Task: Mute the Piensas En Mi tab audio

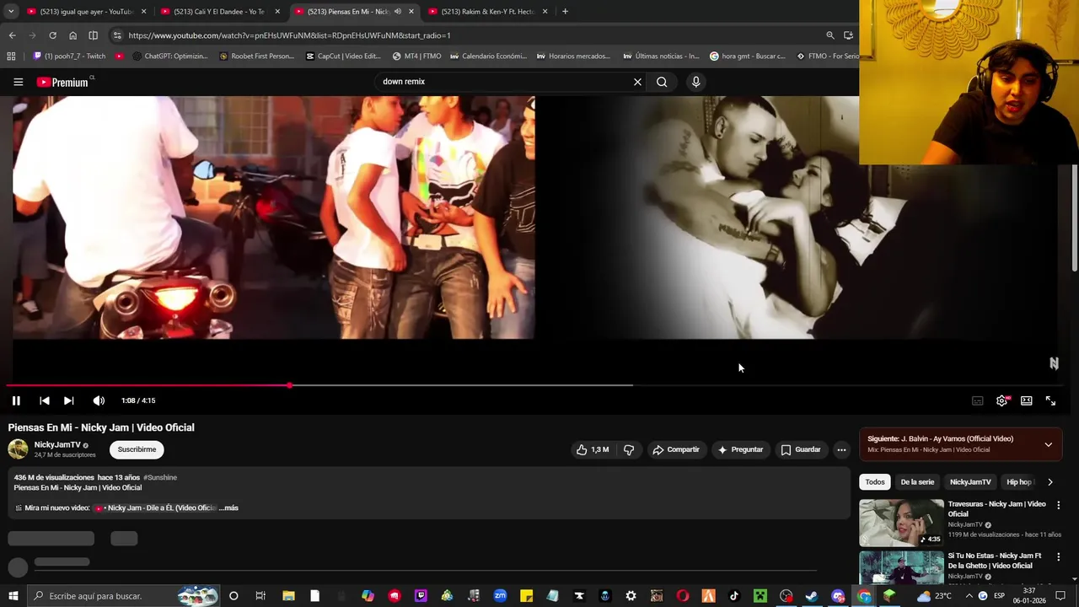Action: [x=397, y=12]
